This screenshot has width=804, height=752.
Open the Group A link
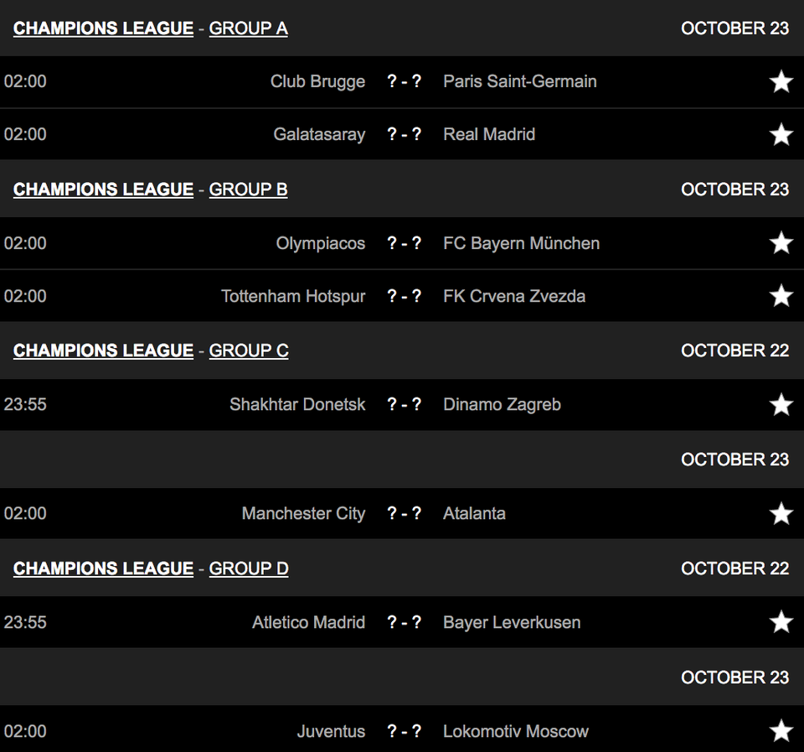click(248, 29)
